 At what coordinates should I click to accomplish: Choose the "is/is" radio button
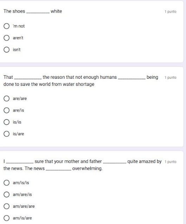[7, 122]
